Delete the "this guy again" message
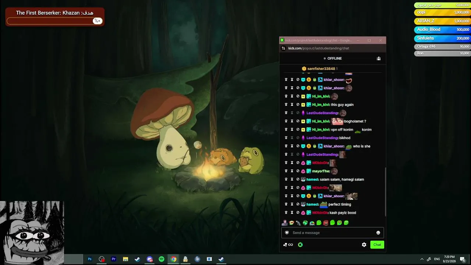 click(286, 105)
